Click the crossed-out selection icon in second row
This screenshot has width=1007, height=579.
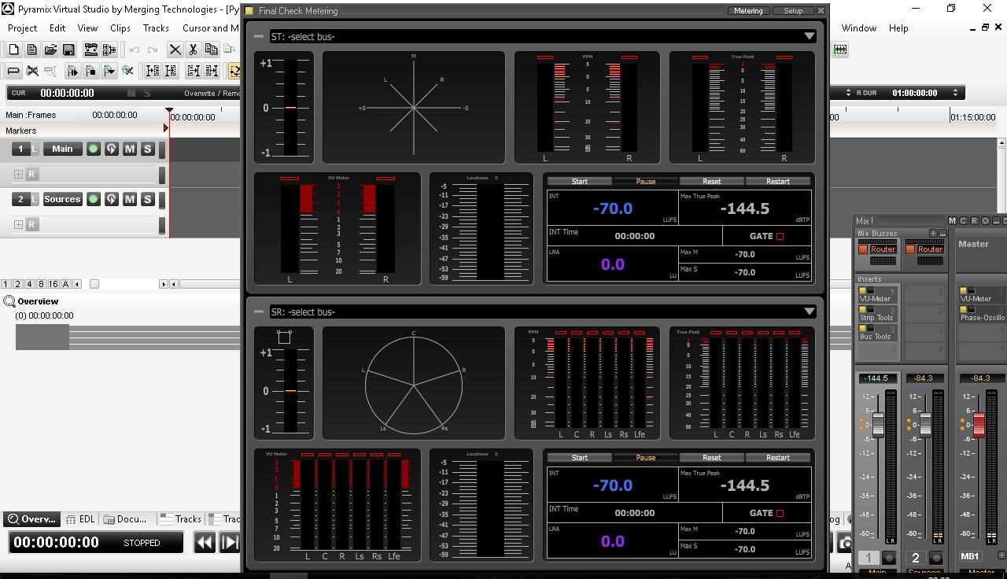click(x=31, y=71)
